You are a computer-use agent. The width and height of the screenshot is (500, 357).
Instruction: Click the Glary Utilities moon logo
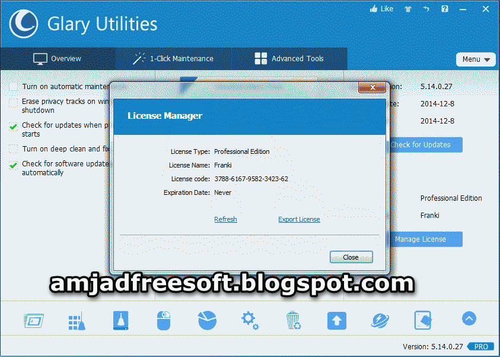(24, 24)
